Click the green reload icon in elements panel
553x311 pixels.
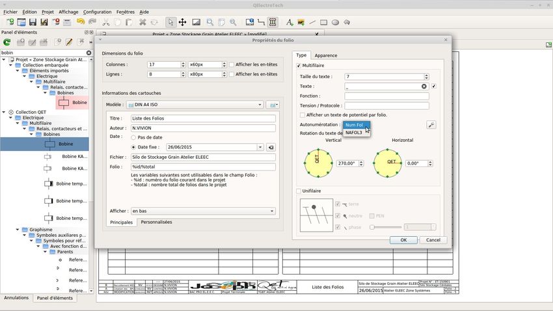click(7, 42)
